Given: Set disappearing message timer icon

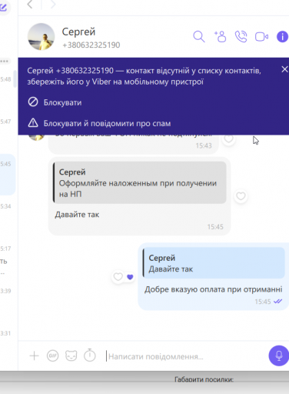Looking at the screenshot, I should (x=90, y=356).
